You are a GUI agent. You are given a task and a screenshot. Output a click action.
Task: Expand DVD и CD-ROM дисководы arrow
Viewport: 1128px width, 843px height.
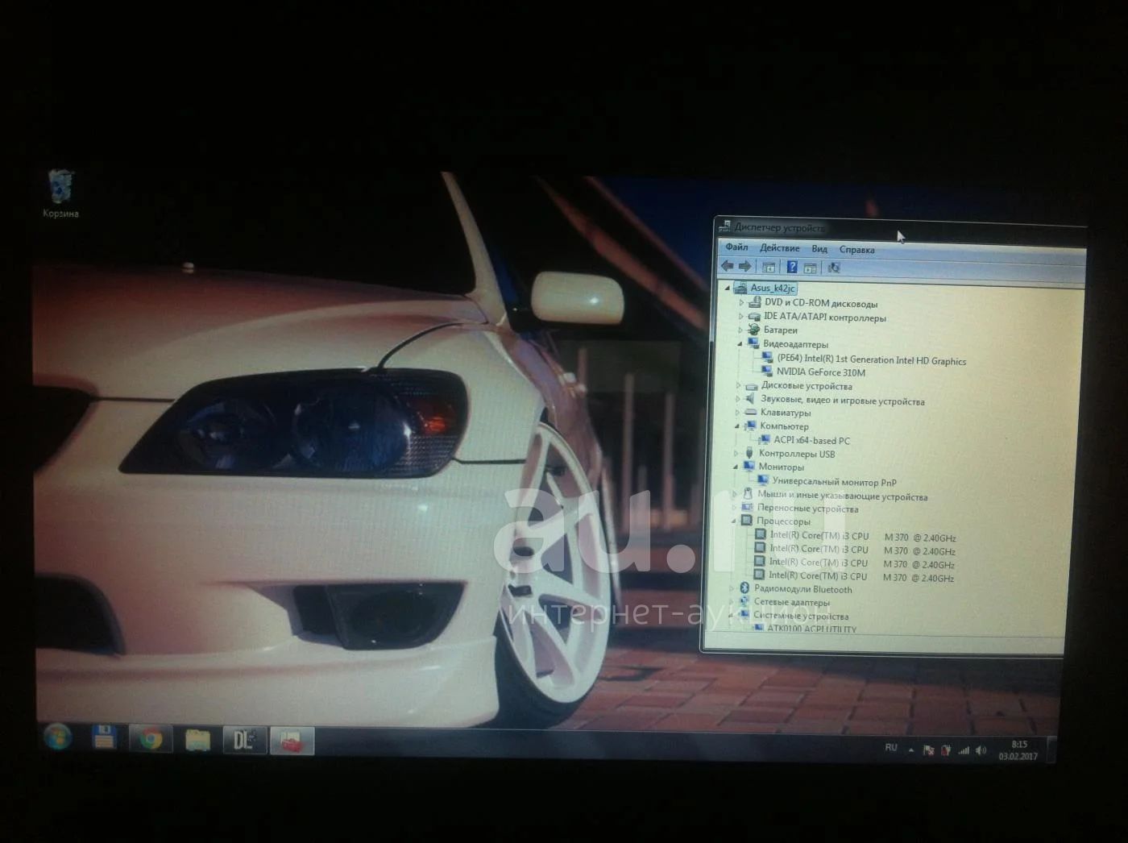click(x=741, y=302)
